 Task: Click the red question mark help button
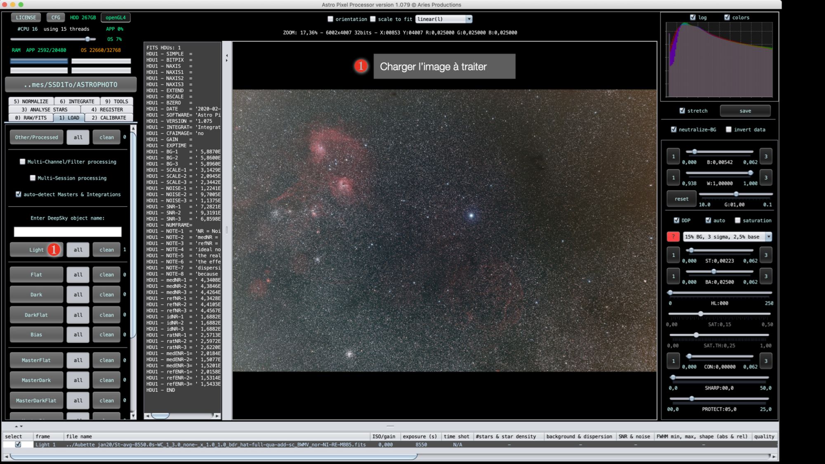coord(673,237)
